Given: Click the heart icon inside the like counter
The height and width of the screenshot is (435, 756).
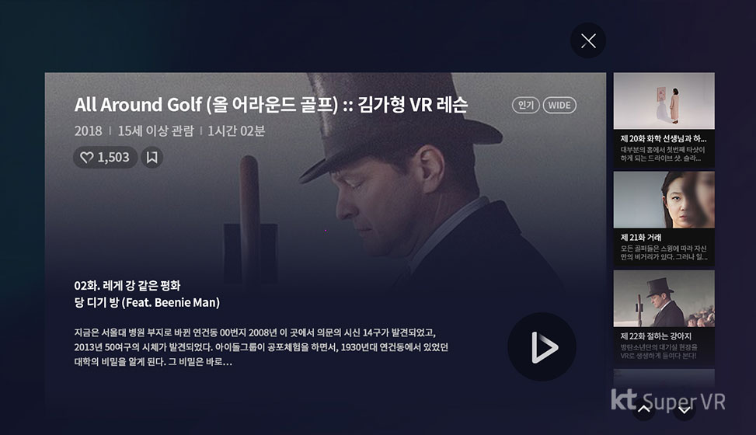Looking at the screenshot, I should pos(87,157).
